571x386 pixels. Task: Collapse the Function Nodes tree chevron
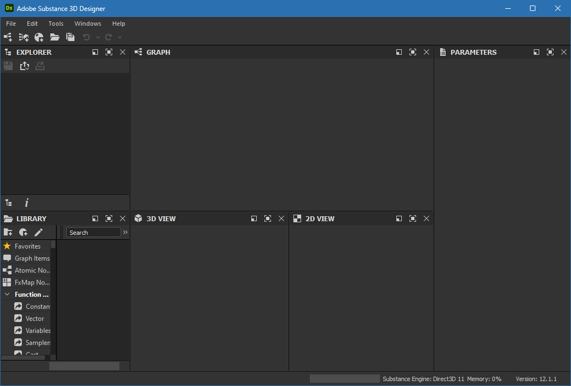point(7,294)
